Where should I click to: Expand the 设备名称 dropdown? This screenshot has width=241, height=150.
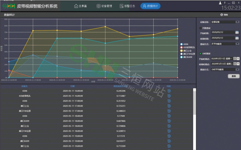pyautogui.click(x=237, y=22)
